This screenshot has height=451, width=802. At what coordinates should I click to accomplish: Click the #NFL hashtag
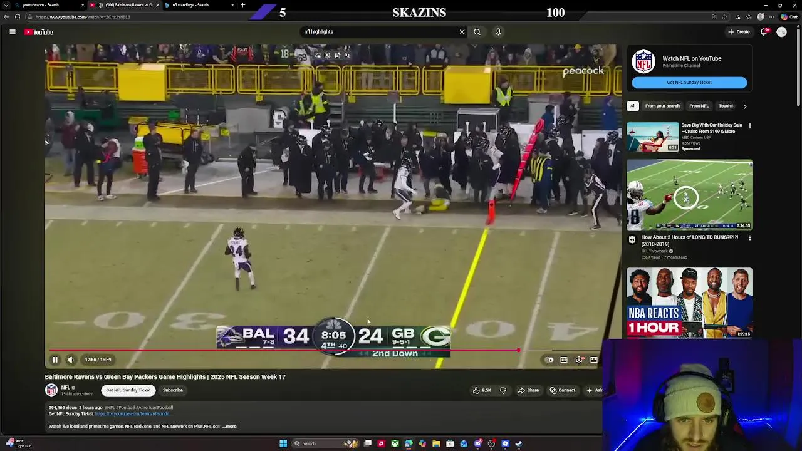click(110, 407)
